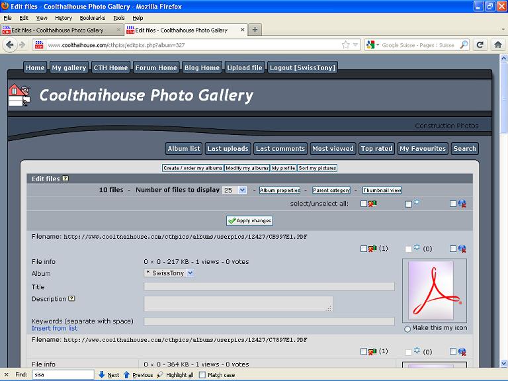Open the Bookmarks menu
The image size is (508, 381).
pos(92,18)
